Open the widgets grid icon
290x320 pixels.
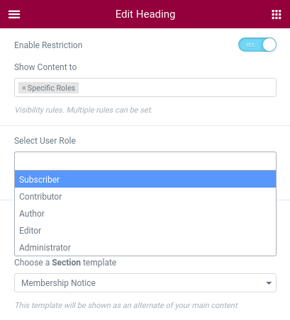coord(277,14)
